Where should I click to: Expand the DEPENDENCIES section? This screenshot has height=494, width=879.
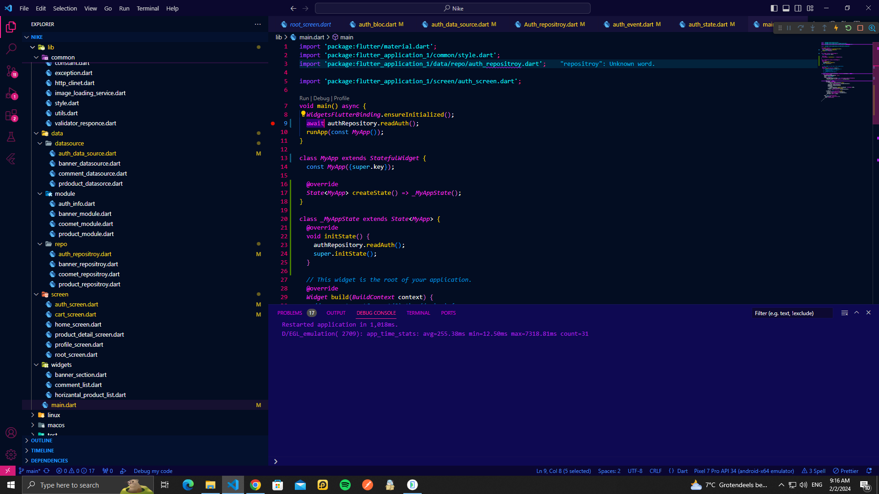pos(49,461)
